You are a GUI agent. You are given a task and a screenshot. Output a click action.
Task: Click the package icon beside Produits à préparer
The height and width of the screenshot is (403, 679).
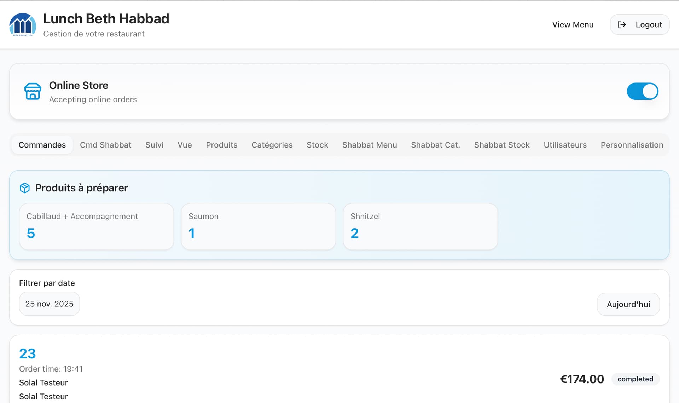coord(24,188)
